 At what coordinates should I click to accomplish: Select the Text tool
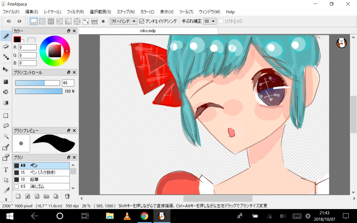[6, 169]
